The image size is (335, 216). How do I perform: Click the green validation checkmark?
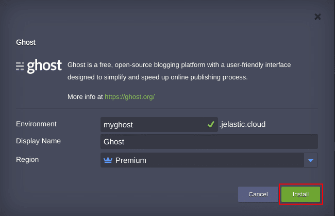point(211,124)
